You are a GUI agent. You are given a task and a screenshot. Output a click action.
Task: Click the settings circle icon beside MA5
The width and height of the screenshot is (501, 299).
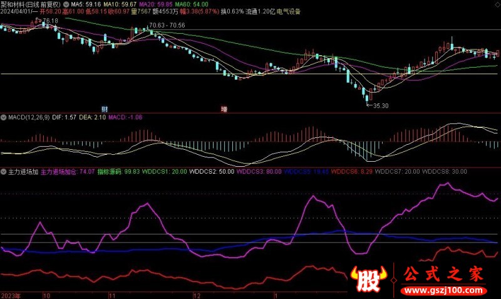(x=66, y=4)
